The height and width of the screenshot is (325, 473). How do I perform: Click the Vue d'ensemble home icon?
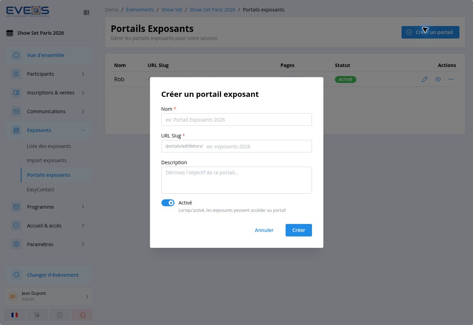pyautogui.click(x=16, y=55)
